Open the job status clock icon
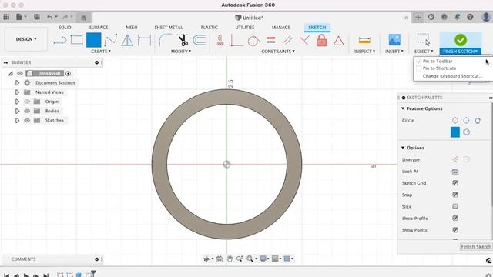Viewport: 493px width, 277px height. [x=444, y=17]
